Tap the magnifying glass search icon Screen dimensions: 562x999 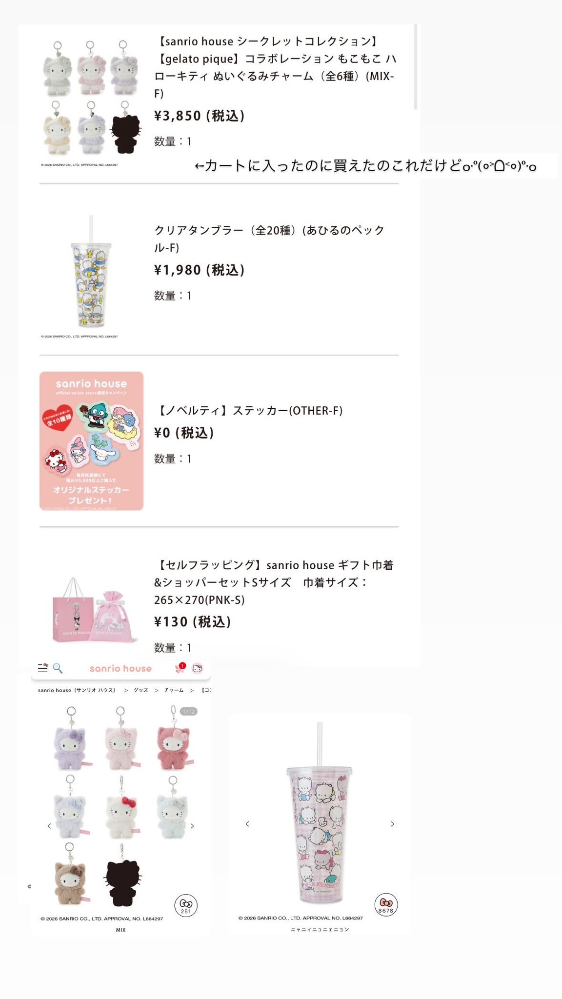pos(58,668)
